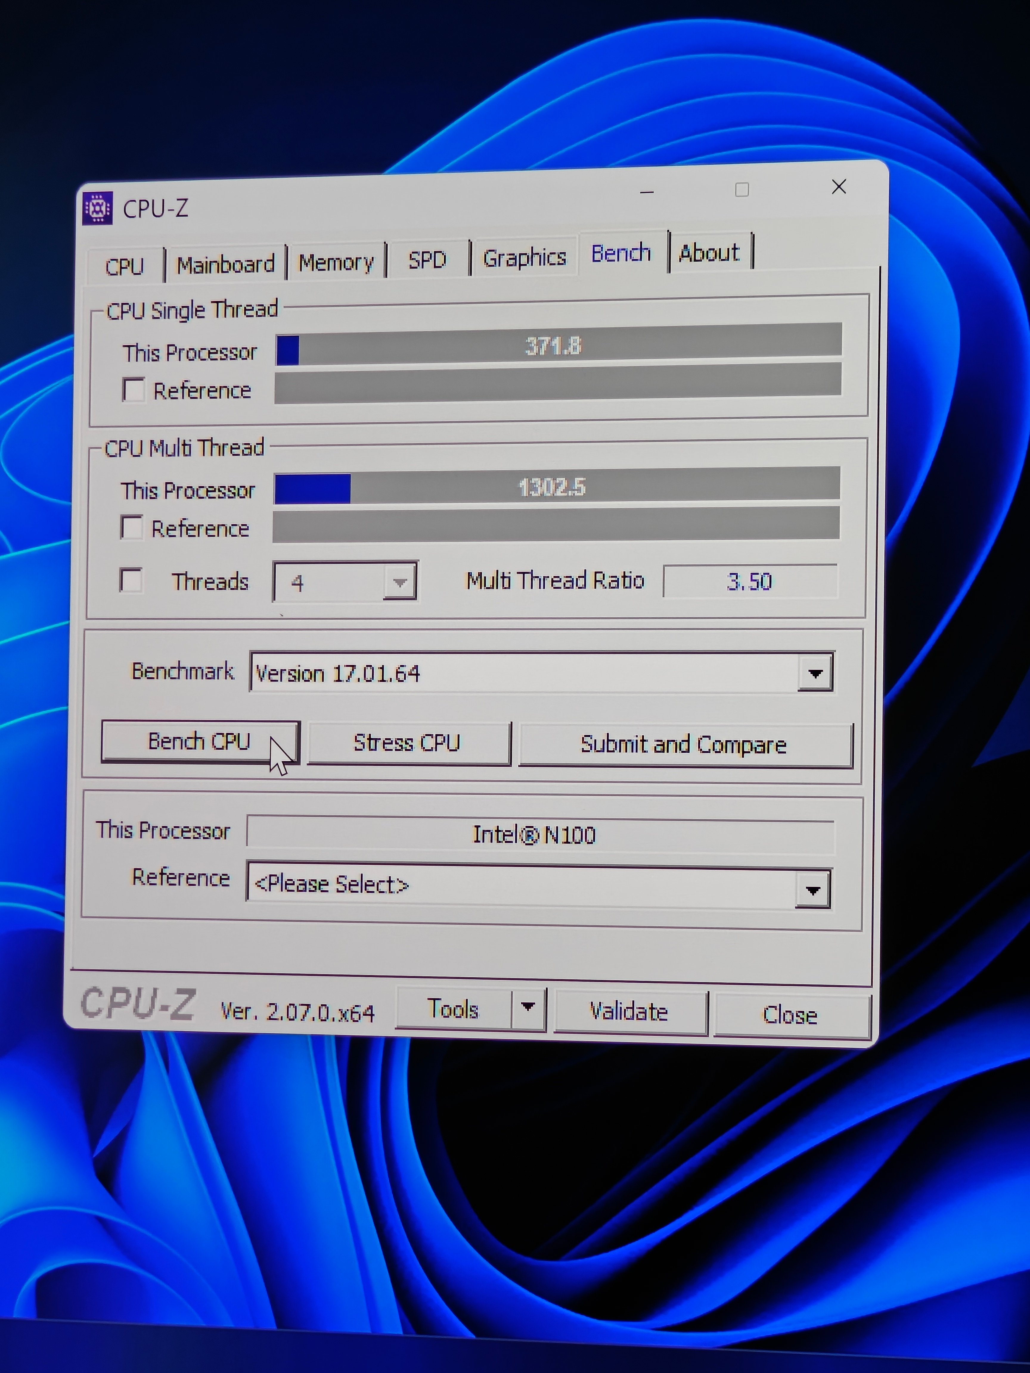1030x1373 pixels.
Task: Open Tools dropdown arrow menu
Action: (x=528, y=1007)
